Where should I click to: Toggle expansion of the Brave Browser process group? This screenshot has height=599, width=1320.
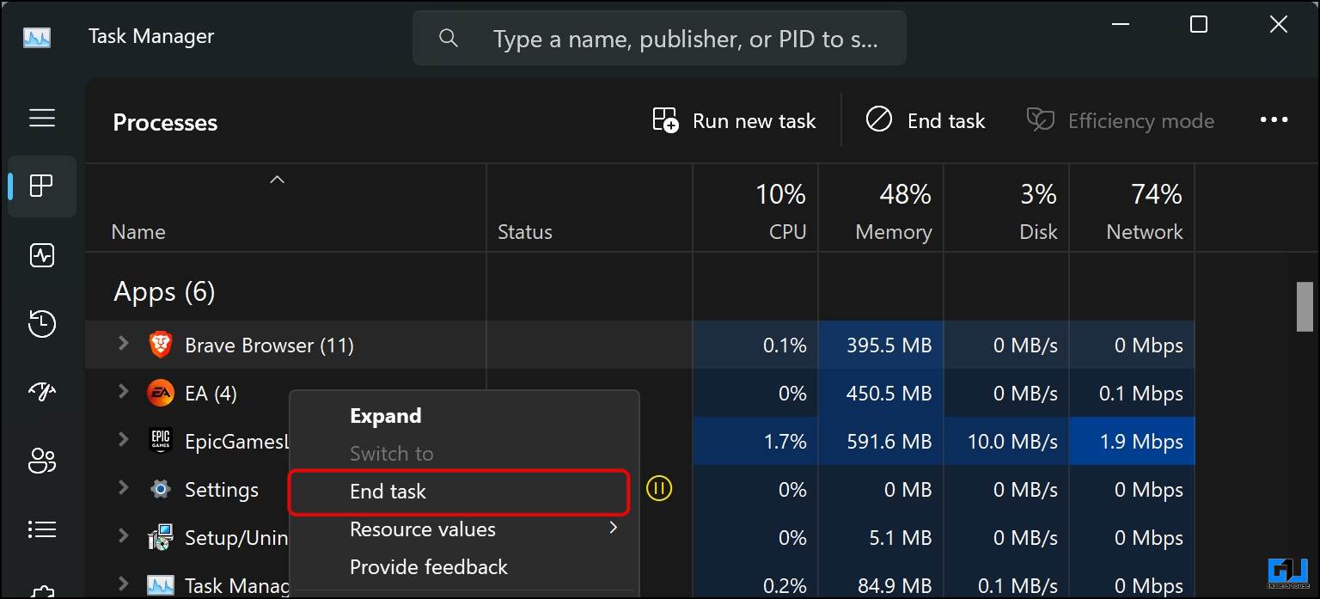122,345
